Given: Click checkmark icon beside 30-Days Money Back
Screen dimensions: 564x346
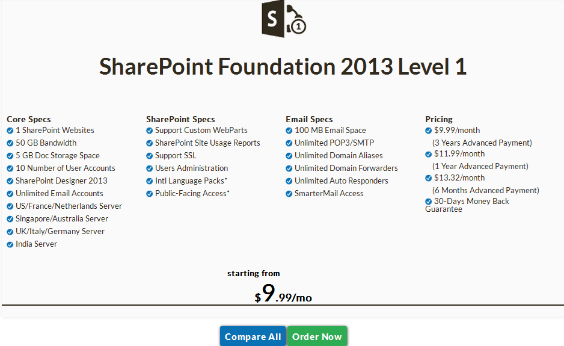Looking at the screenshot, I should point(429,202).
